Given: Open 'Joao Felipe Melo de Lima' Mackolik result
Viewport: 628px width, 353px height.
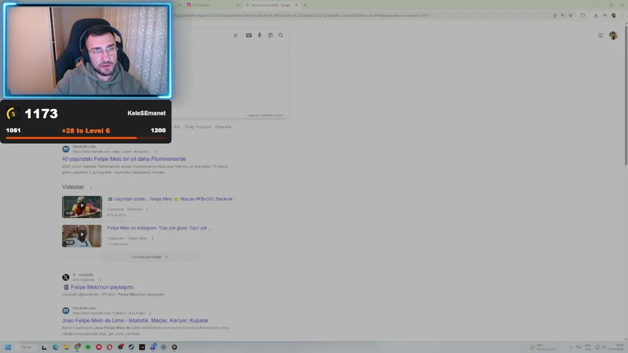Looking at the screenshot, I should pos(135,321).
